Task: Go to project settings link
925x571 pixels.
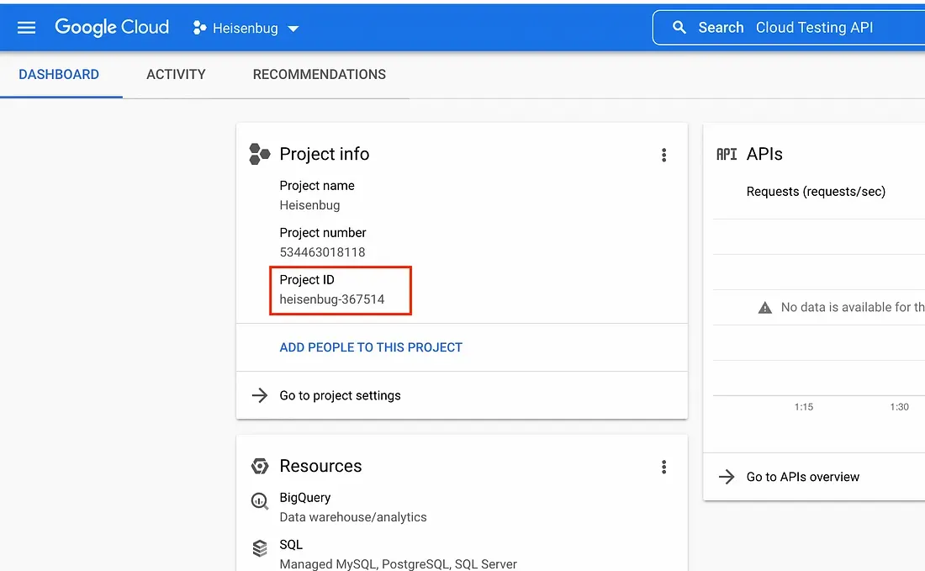Action: pos(341,395)
